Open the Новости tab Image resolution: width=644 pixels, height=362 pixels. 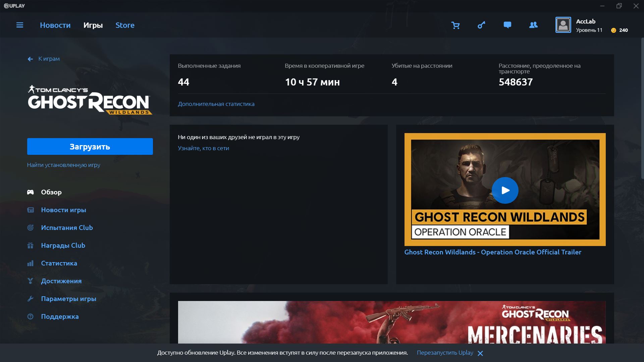[55, 25]
